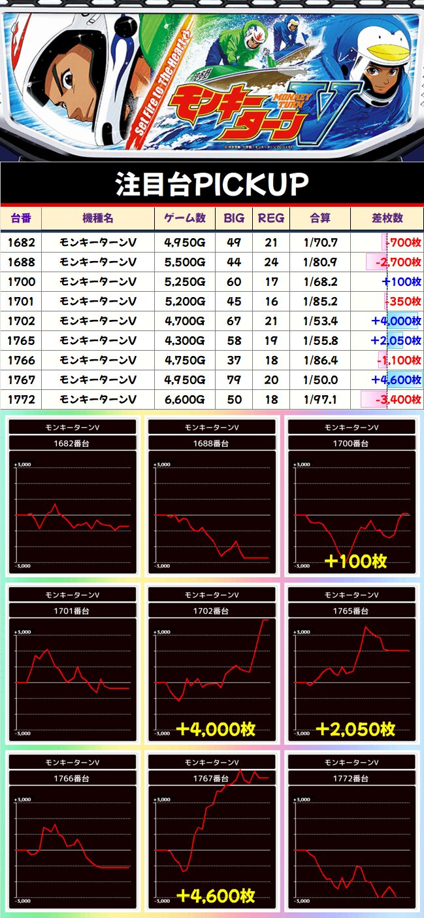
Task: Select the +4,600枚 value in the table
Action: coord(395,380)
